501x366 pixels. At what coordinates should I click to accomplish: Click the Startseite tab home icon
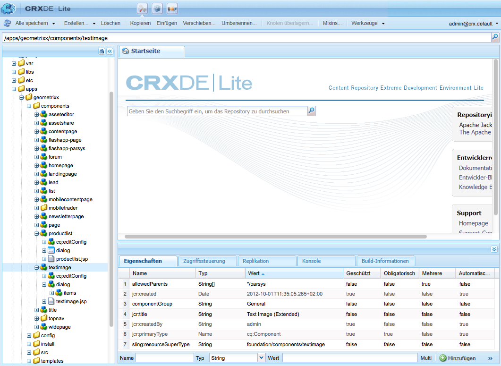126,51
